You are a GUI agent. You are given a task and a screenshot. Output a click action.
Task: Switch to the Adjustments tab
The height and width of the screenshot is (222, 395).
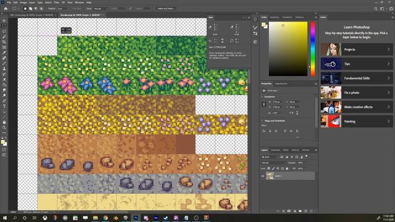tap(281, 84)
